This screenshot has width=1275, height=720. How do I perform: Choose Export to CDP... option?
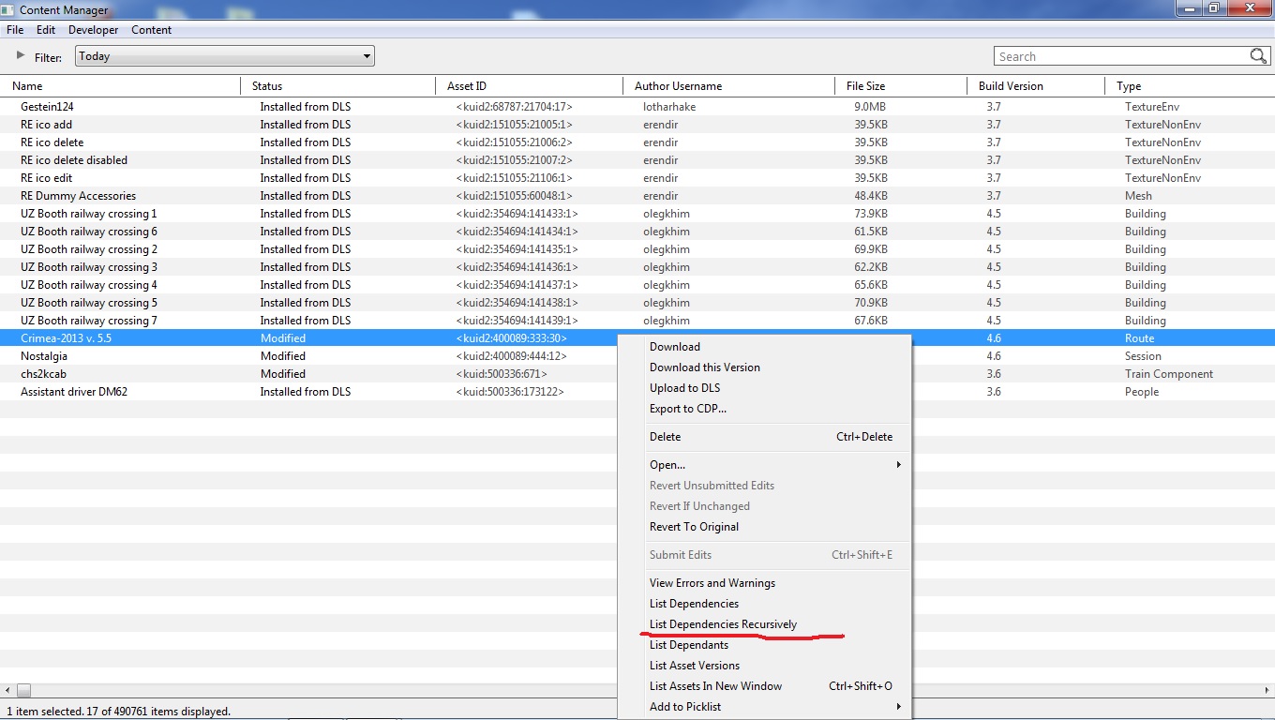687,409
